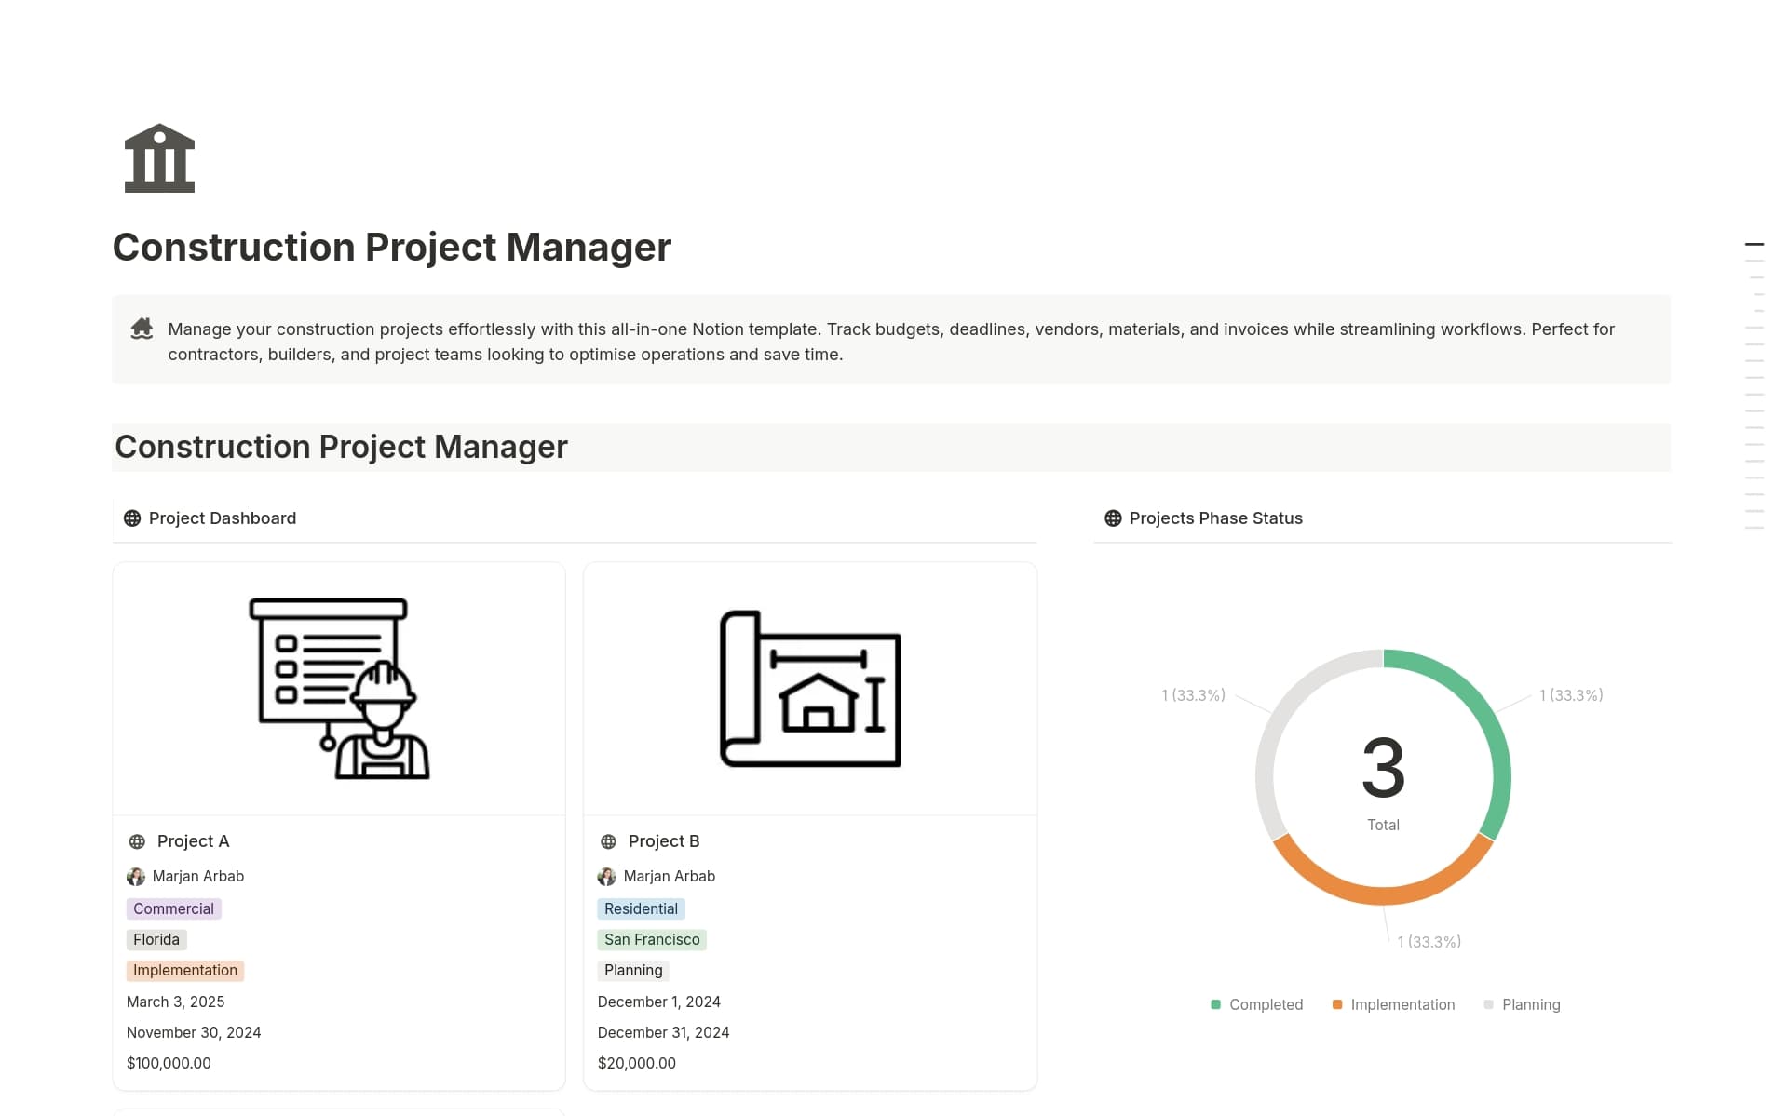Click the house icon in the callout box
The height and width of the screenshot is (1116, 1788).
pos(141,329)
